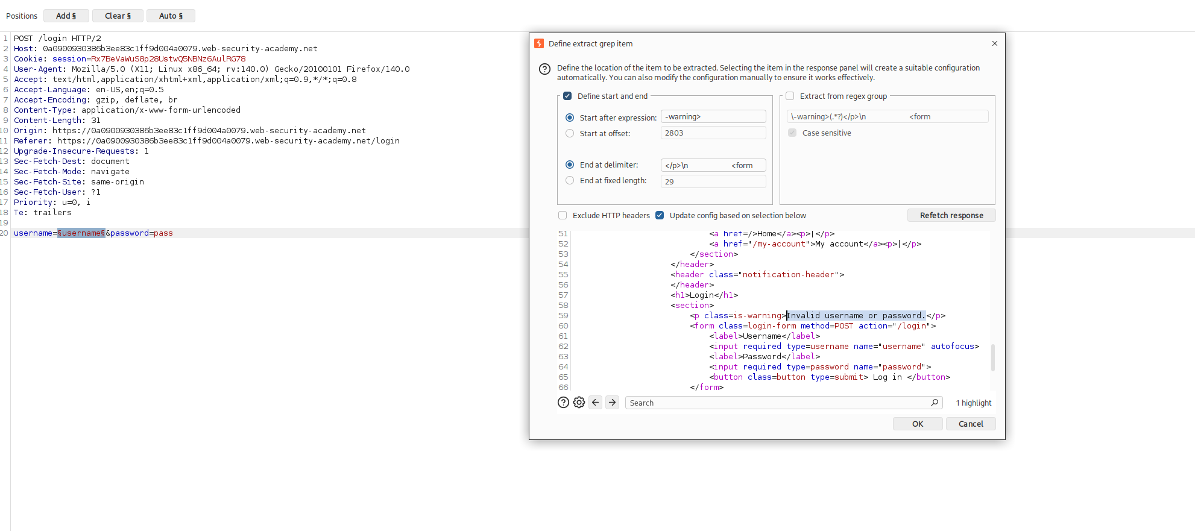Toggle the Case sensitive checkbox
The image size is (1195, 531).
[792, 133]
